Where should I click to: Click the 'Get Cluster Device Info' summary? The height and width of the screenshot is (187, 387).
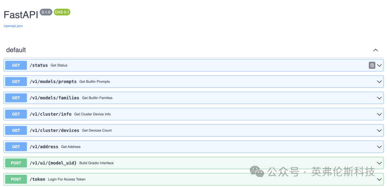coord(92,114)
